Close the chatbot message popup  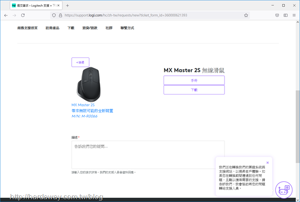pos(268,163)
